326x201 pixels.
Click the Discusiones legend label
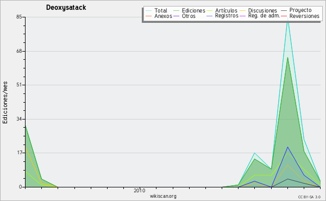pos(262,10)
